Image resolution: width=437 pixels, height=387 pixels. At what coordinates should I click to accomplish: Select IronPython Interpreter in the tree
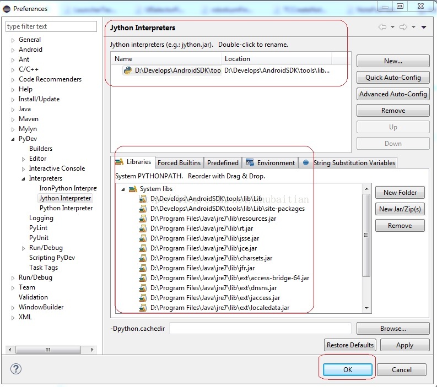point(68,188)
